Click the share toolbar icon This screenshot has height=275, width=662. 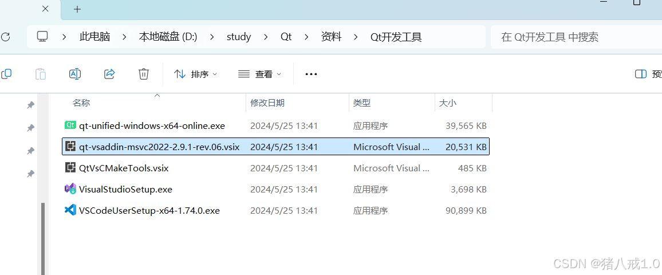[109, 74]
